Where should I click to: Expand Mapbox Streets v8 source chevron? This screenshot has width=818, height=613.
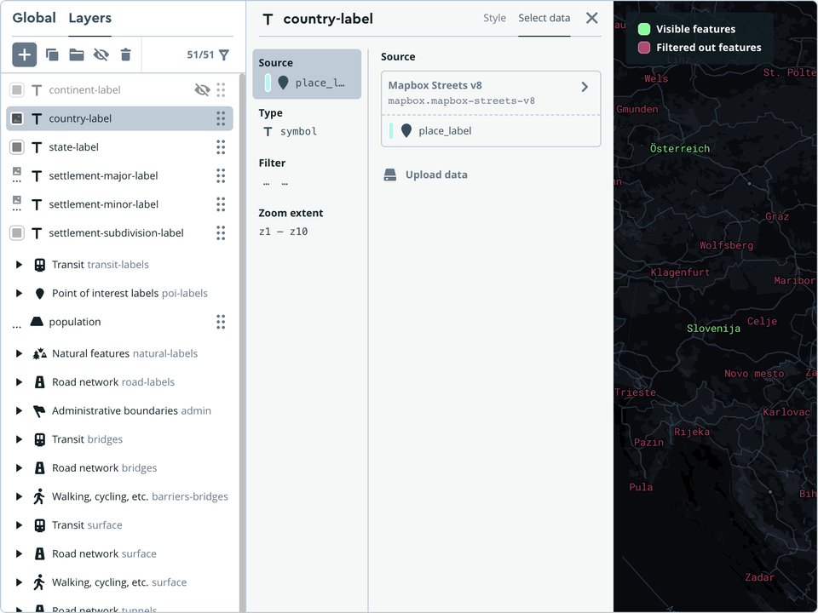click(585, 87)
